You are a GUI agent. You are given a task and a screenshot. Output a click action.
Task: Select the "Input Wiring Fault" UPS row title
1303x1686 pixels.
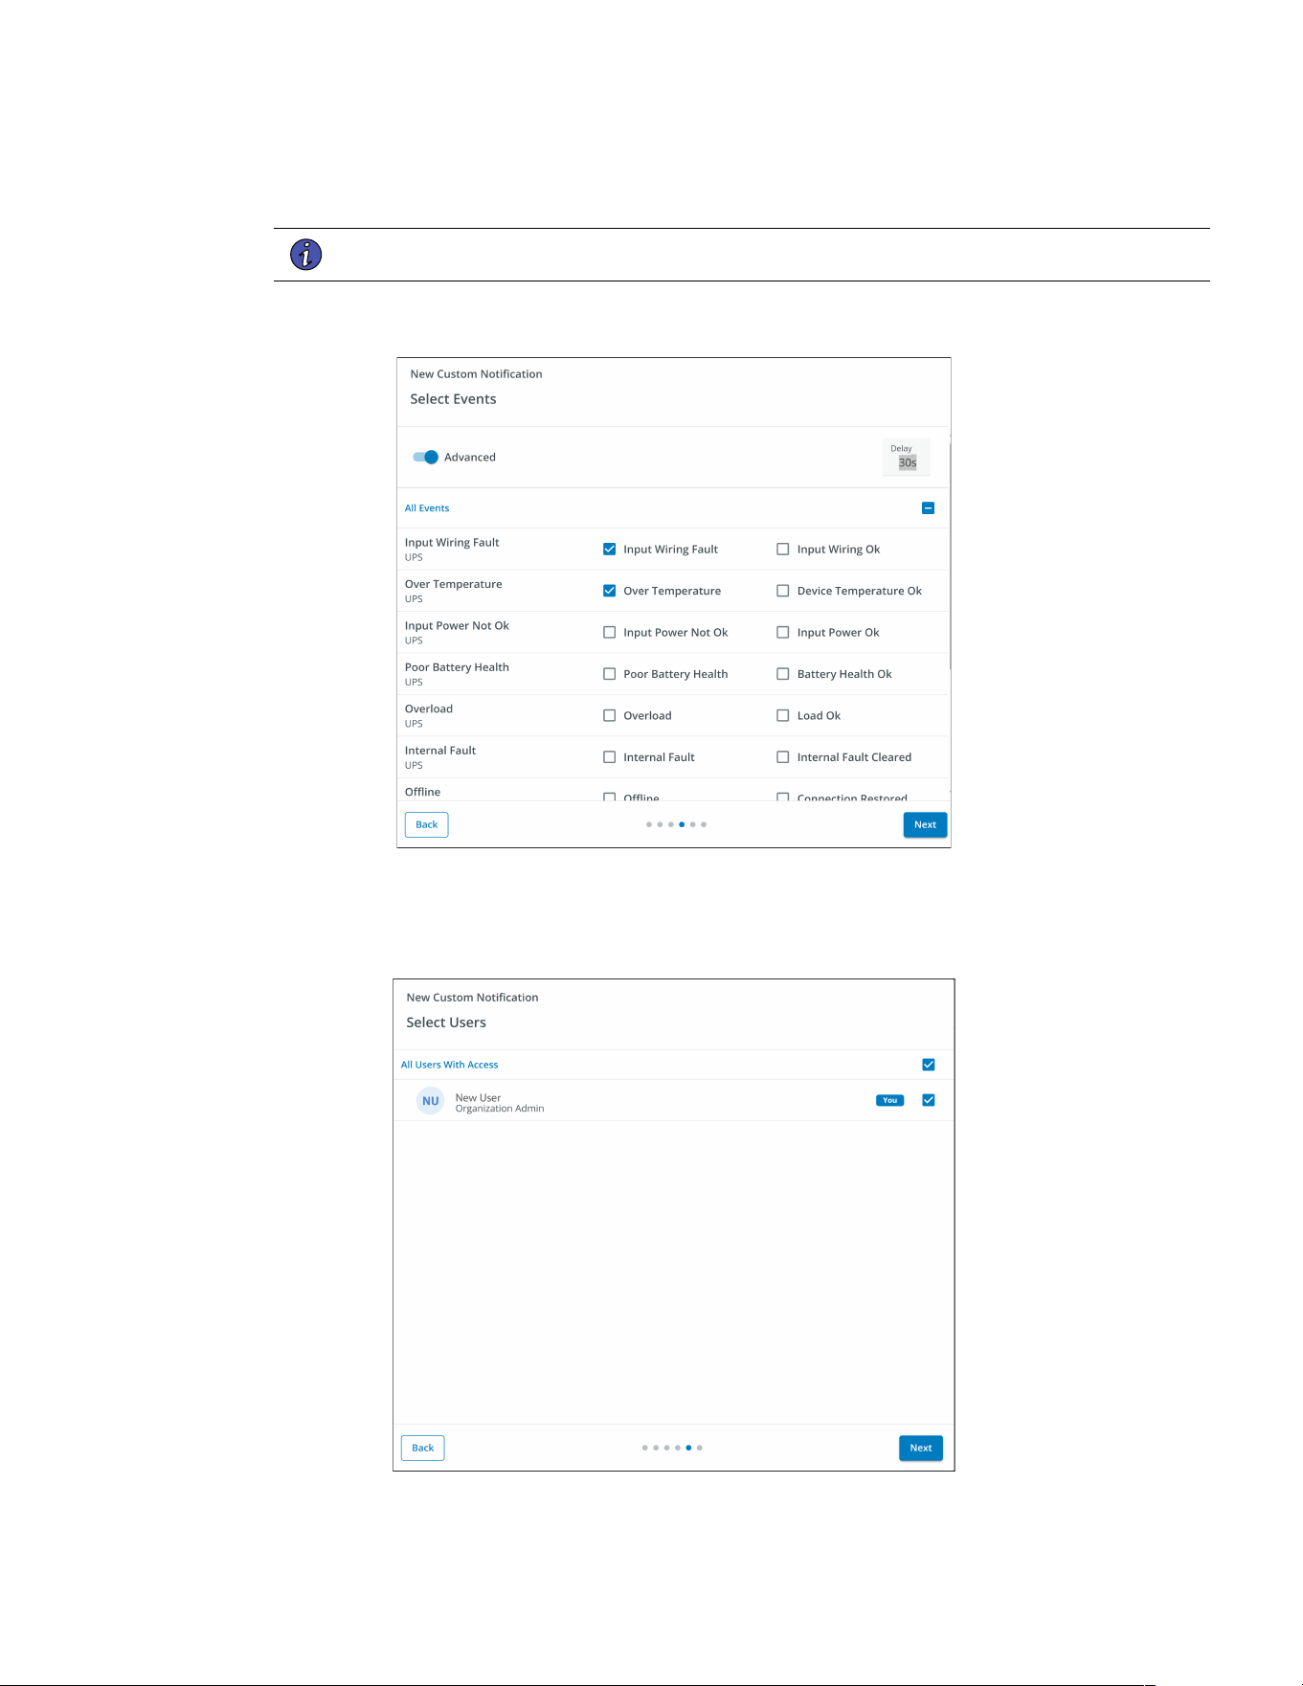(452, 543)
